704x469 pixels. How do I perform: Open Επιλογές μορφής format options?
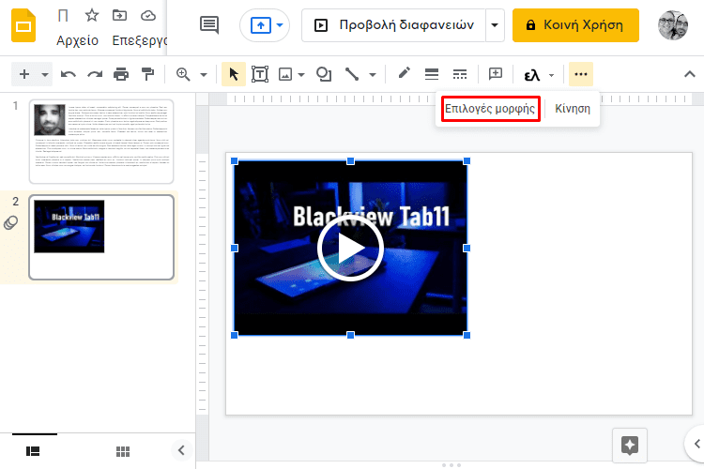(490, 109)
